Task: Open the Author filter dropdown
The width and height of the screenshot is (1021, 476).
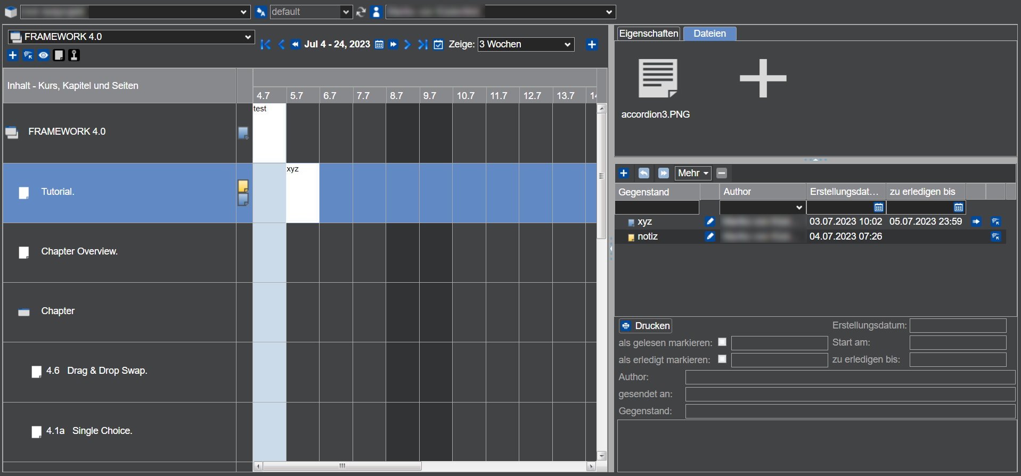Action: pyautogui.click(x=762, y=207)
